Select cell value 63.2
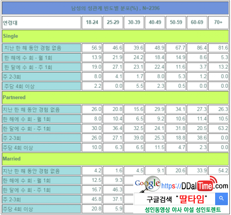This screenshot has height=215, width=231. coord(218,128)
